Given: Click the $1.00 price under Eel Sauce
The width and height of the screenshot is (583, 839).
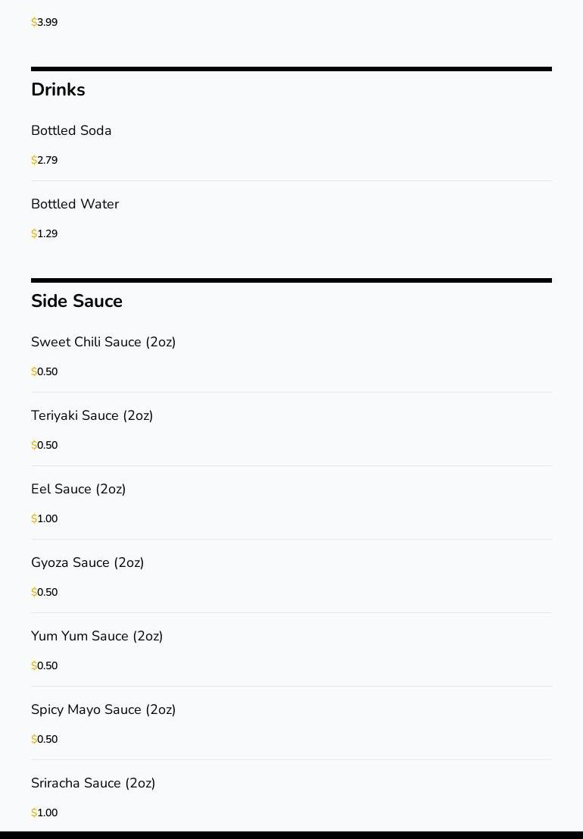Looking at the screenshot, I should click(45, 518).
